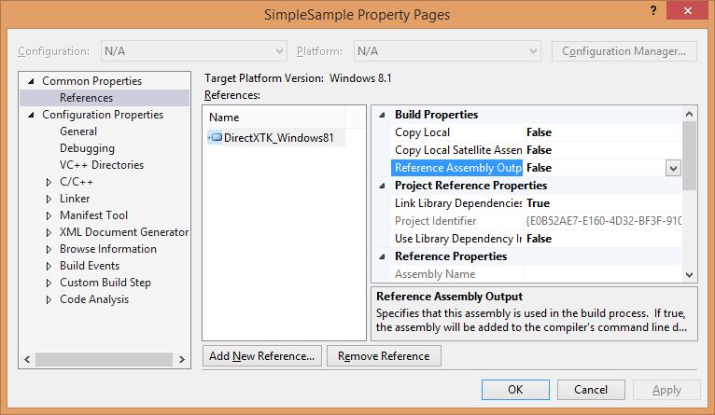Expand the Browse Information node
This screenshot has width=715, height=415.
pyautogui.click(x=49, y=250)
